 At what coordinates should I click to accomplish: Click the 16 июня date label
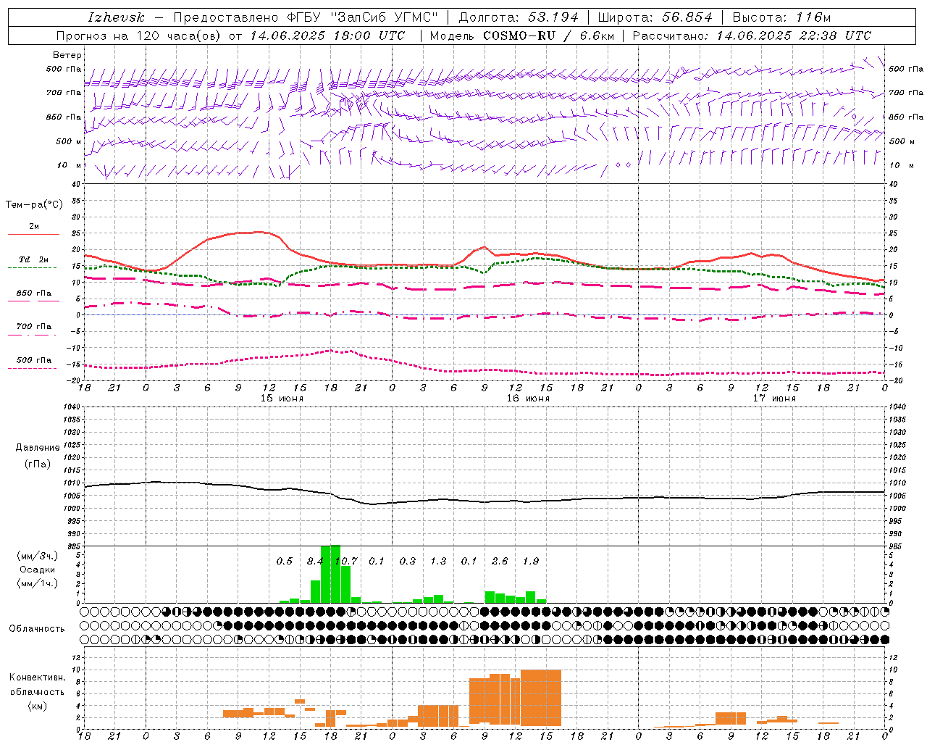528,399
